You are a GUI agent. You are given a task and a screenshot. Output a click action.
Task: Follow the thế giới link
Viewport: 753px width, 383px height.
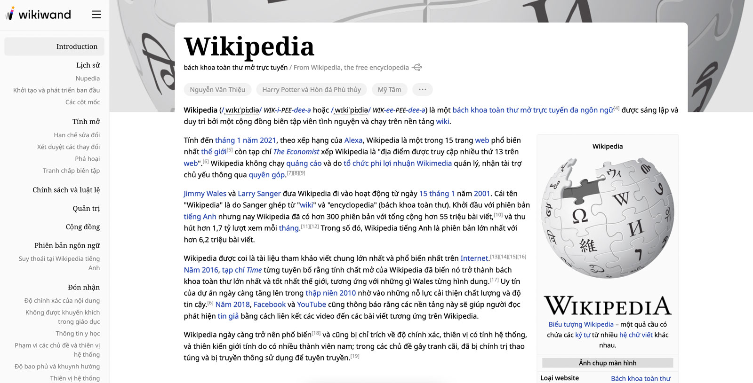pyautogui.click(x=214, y=152)
